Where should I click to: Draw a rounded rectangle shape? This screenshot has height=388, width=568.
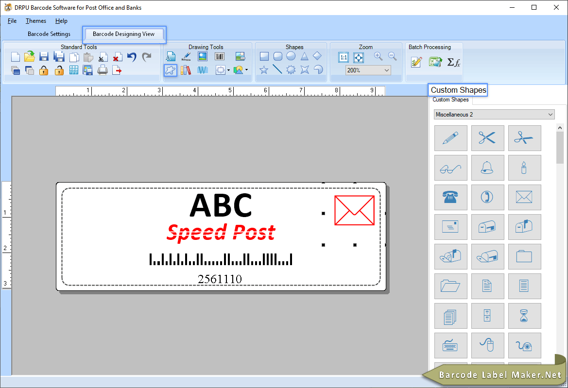278,56
